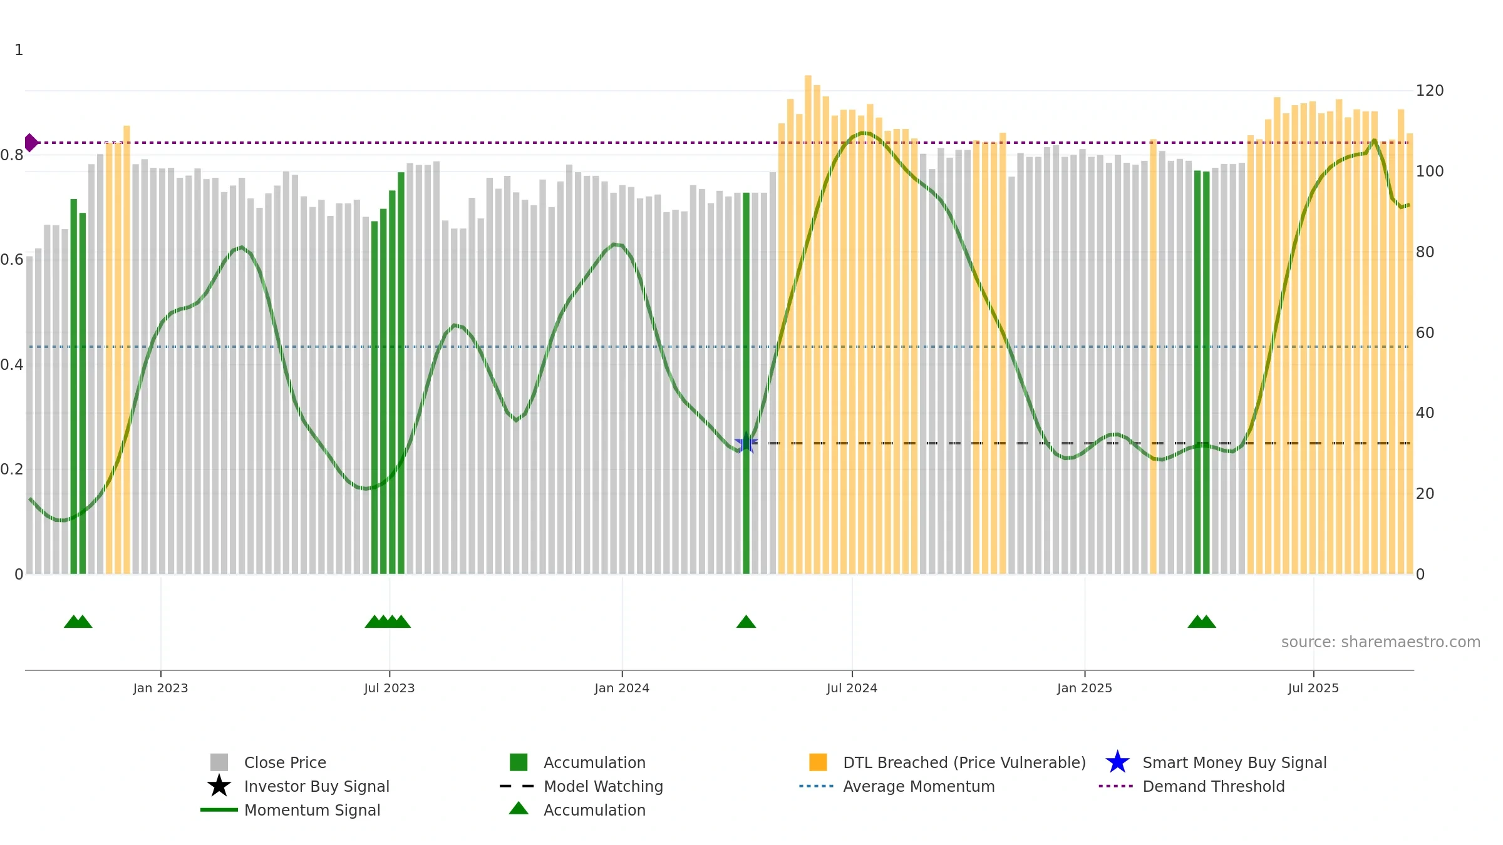
Task: Click the sharemaestro.com source text
Action: tap(1381, 642)
